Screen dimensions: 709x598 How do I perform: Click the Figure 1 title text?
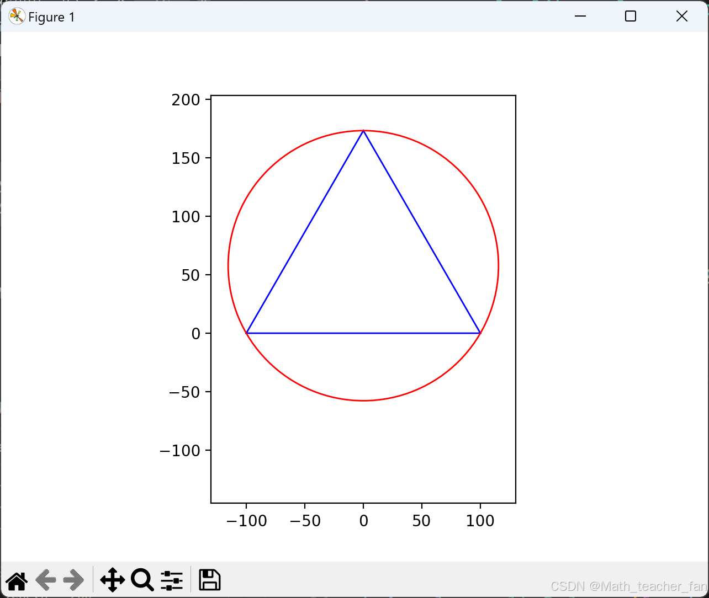click(x=51, y=17)
